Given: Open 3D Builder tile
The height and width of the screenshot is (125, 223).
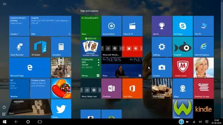Looking at the screenshot, I should point(40,47).
